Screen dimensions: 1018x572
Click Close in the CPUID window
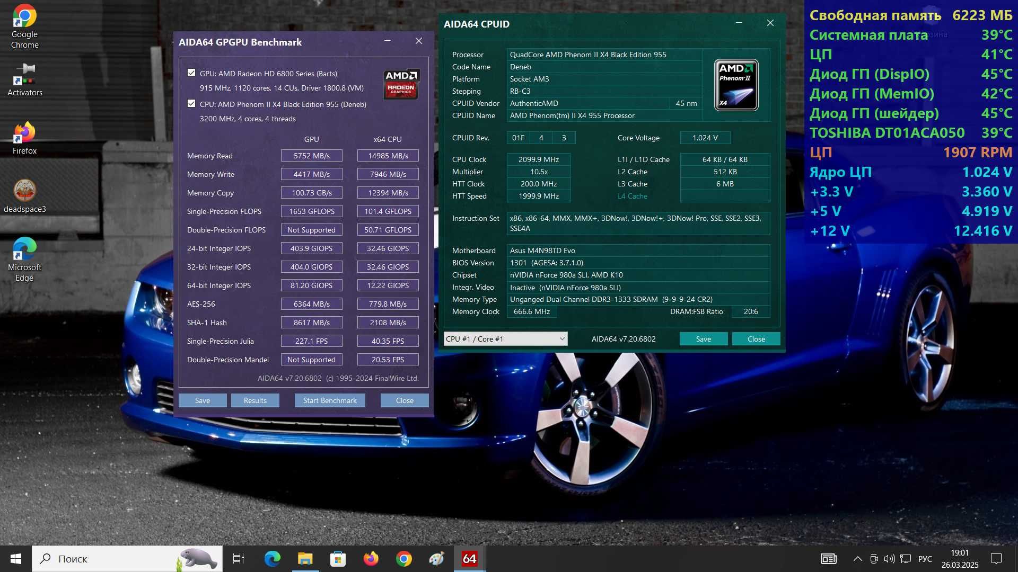tap(756, 339)
